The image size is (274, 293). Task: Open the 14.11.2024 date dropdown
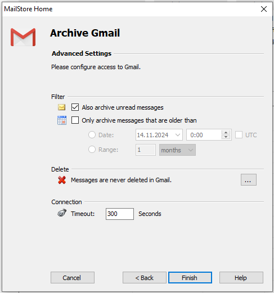tap(177, 135)
